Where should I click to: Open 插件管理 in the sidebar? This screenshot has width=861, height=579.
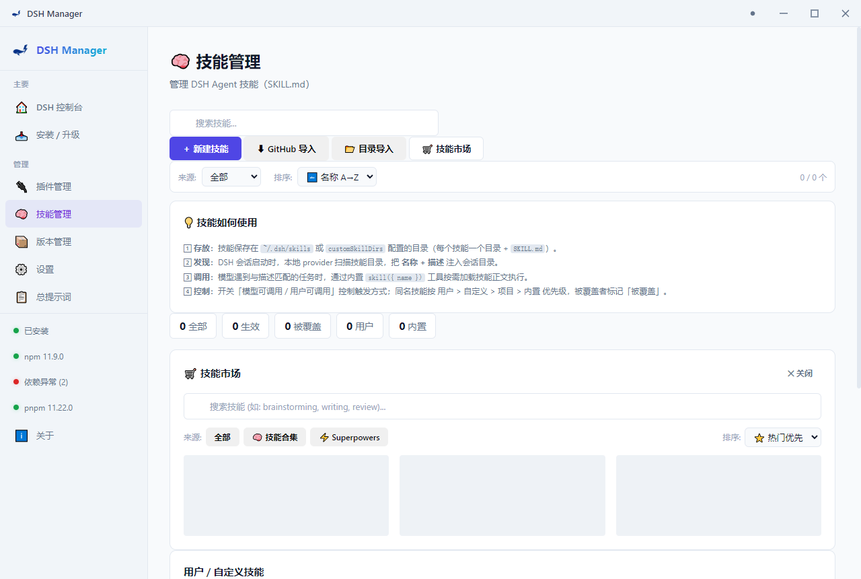pos(74,186)
